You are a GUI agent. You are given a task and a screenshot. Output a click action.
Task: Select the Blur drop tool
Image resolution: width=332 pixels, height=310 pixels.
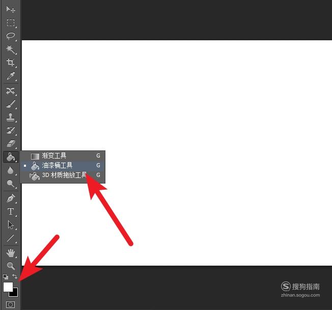[x=11, y=170]
